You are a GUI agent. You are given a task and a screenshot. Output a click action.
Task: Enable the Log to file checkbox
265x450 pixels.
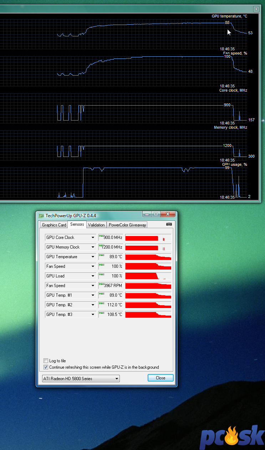click(46, 361)
